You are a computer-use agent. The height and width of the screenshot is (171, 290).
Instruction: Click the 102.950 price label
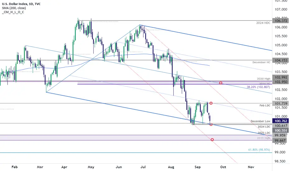tap(281, 82)
